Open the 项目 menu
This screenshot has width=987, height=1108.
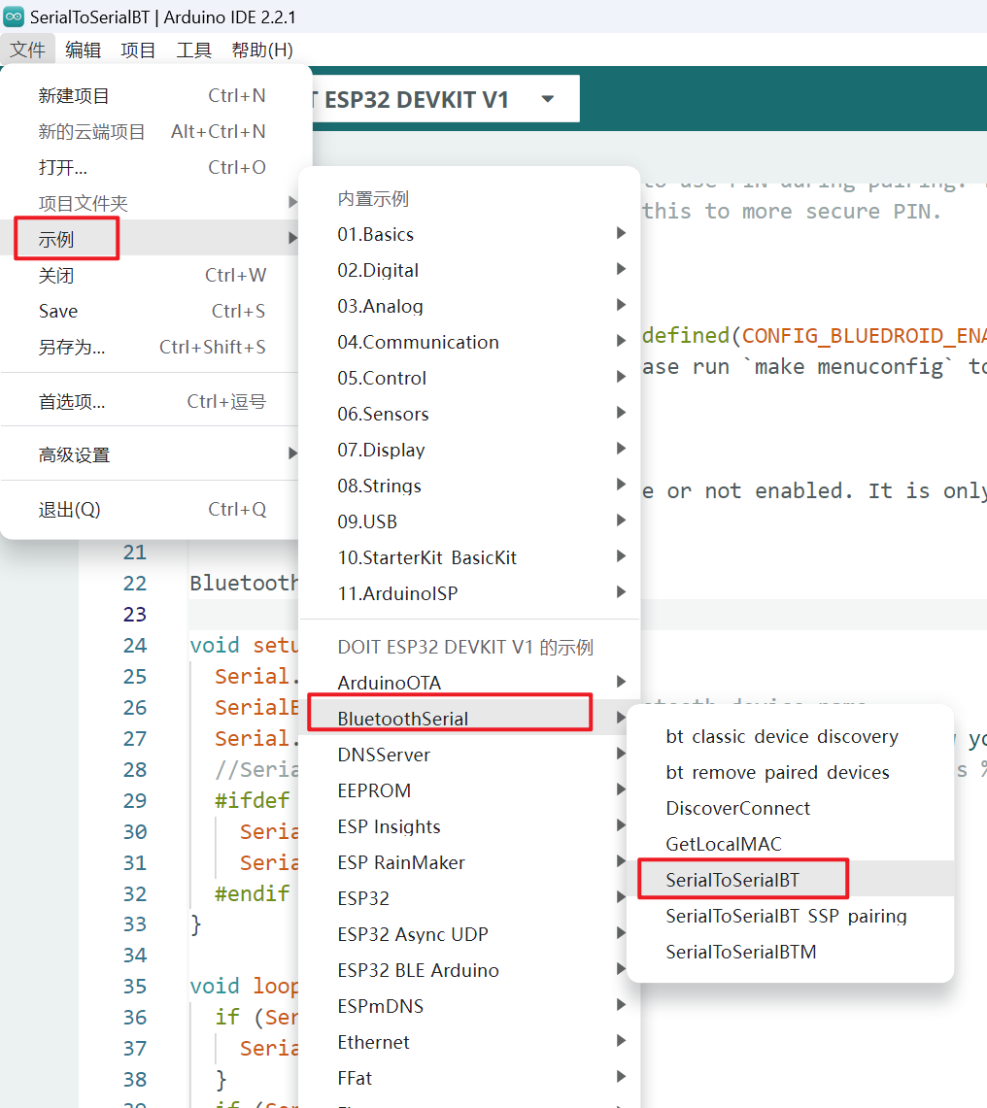[x=138, y=50]
